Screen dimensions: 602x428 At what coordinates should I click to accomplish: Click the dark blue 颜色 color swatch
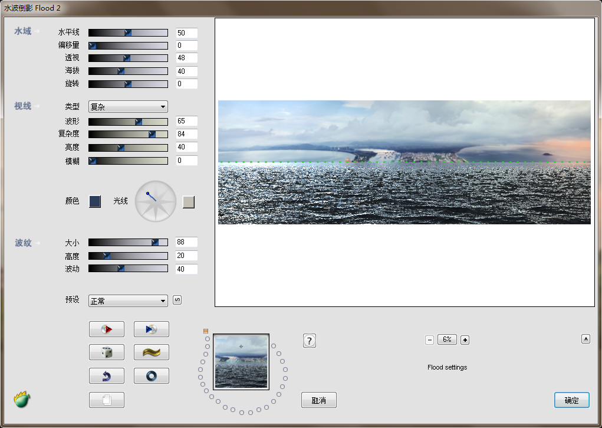point(95,201)
